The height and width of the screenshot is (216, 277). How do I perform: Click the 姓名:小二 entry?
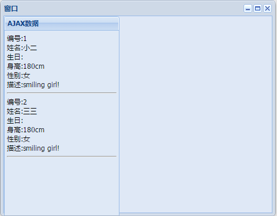point(22,48)
